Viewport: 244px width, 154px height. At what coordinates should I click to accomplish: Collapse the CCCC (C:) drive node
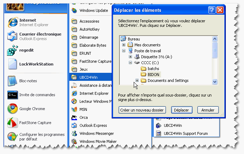(x=131, y=63)
